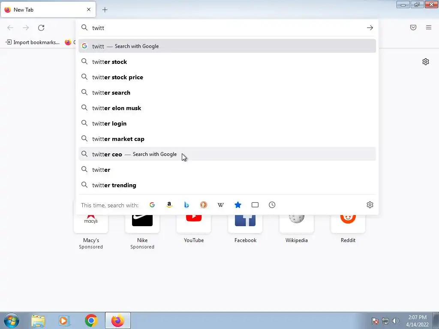Choose 'twitt — Search with Google' suggestion
The image size is (439, 329).
point(227,46)
